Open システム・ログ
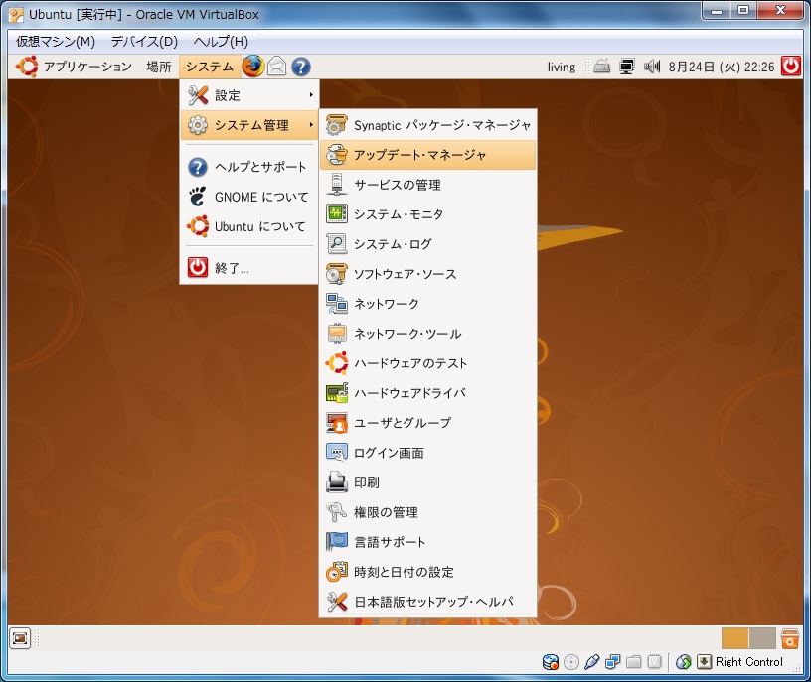811x682 pixels. [427, 244]
